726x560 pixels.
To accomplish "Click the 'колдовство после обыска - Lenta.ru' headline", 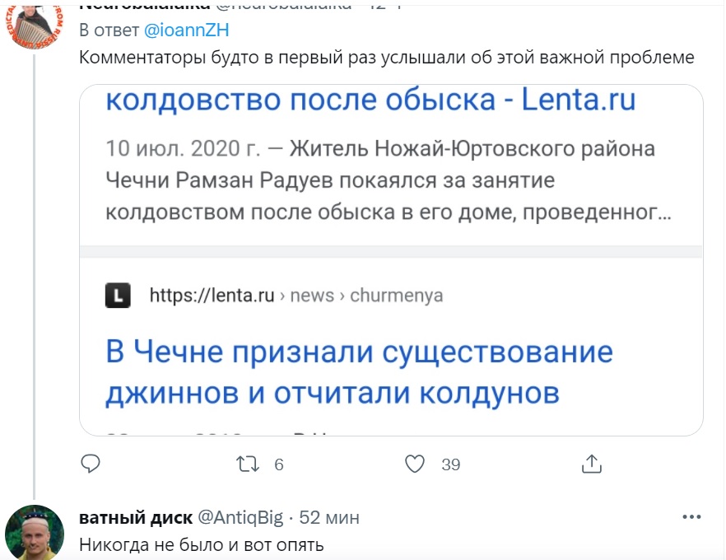I will click(371, 100).
